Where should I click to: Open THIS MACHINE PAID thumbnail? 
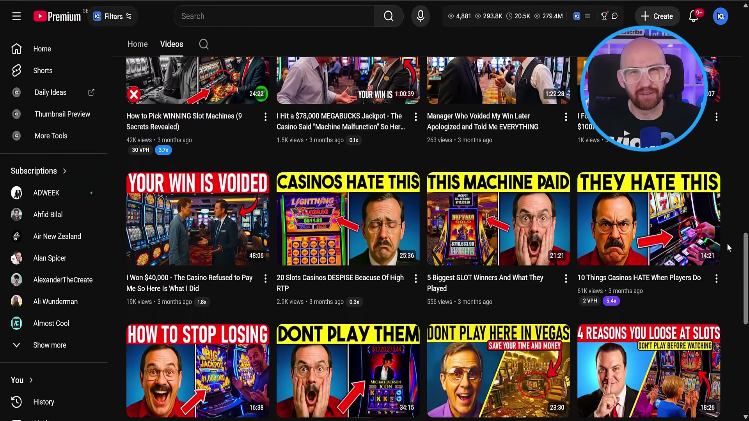coord(498,219)
